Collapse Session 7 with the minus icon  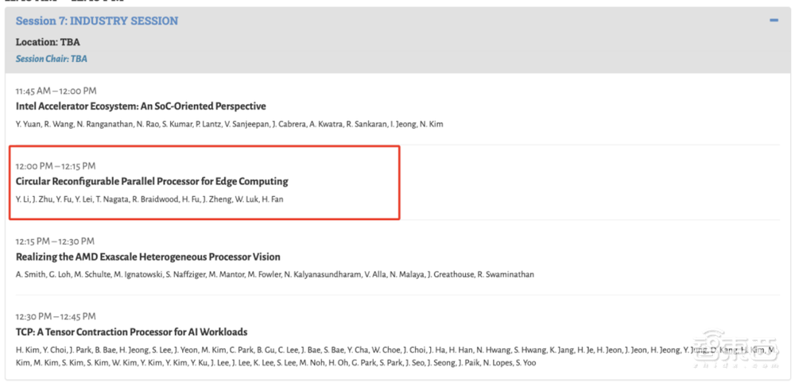774,21
